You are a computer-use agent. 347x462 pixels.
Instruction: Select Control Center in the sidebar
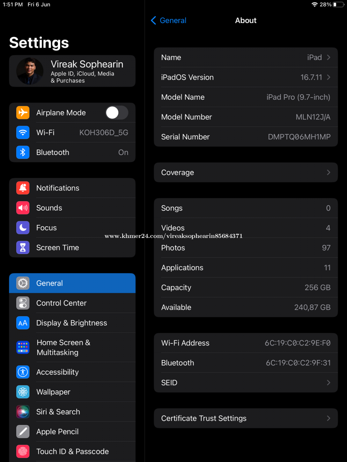(x=72, y=303)
